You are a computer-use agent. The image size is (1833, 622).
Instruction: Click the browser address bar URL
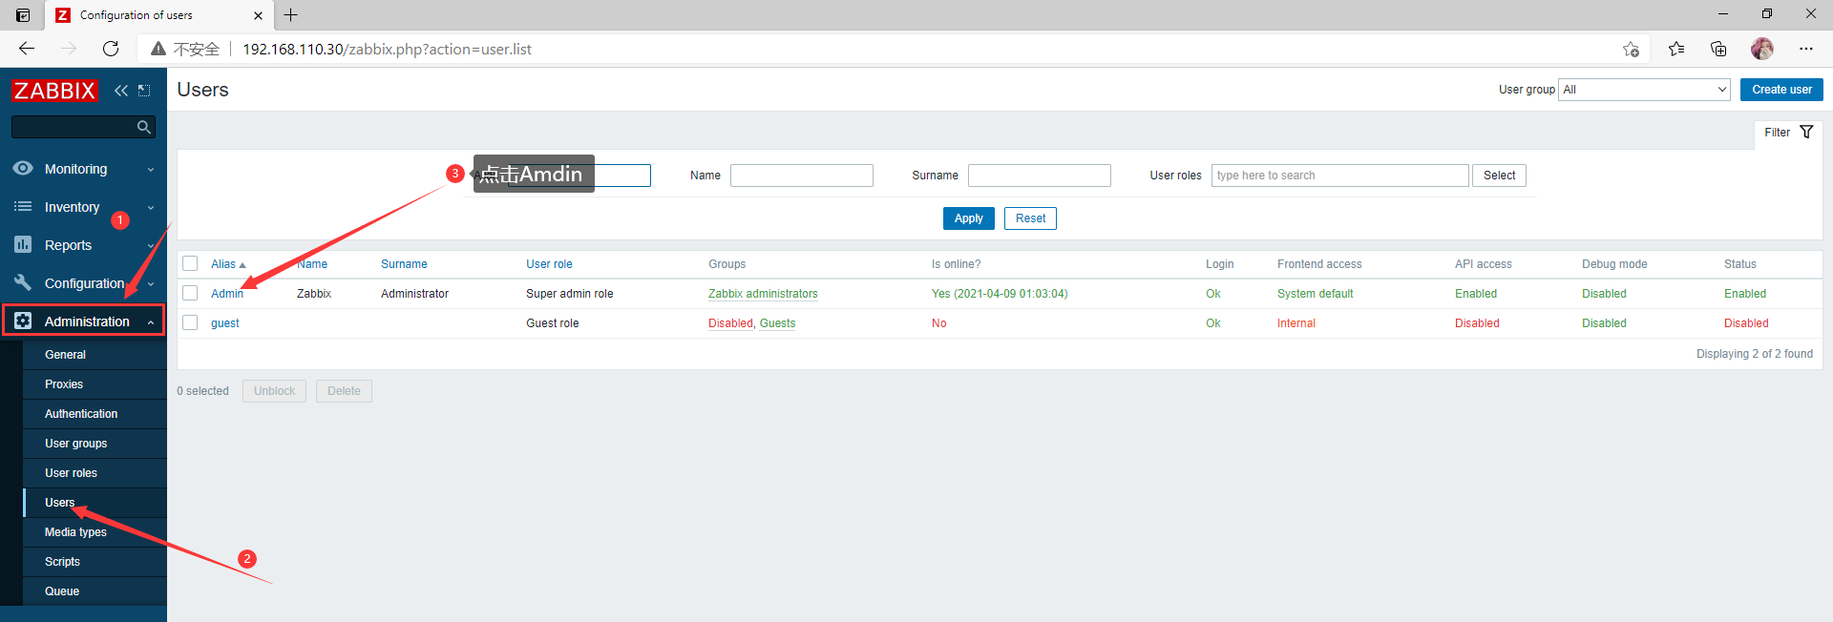tap(387, 49)
